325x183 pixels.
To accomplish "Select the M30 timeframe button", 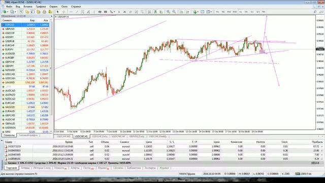I will tap(235, 12).
